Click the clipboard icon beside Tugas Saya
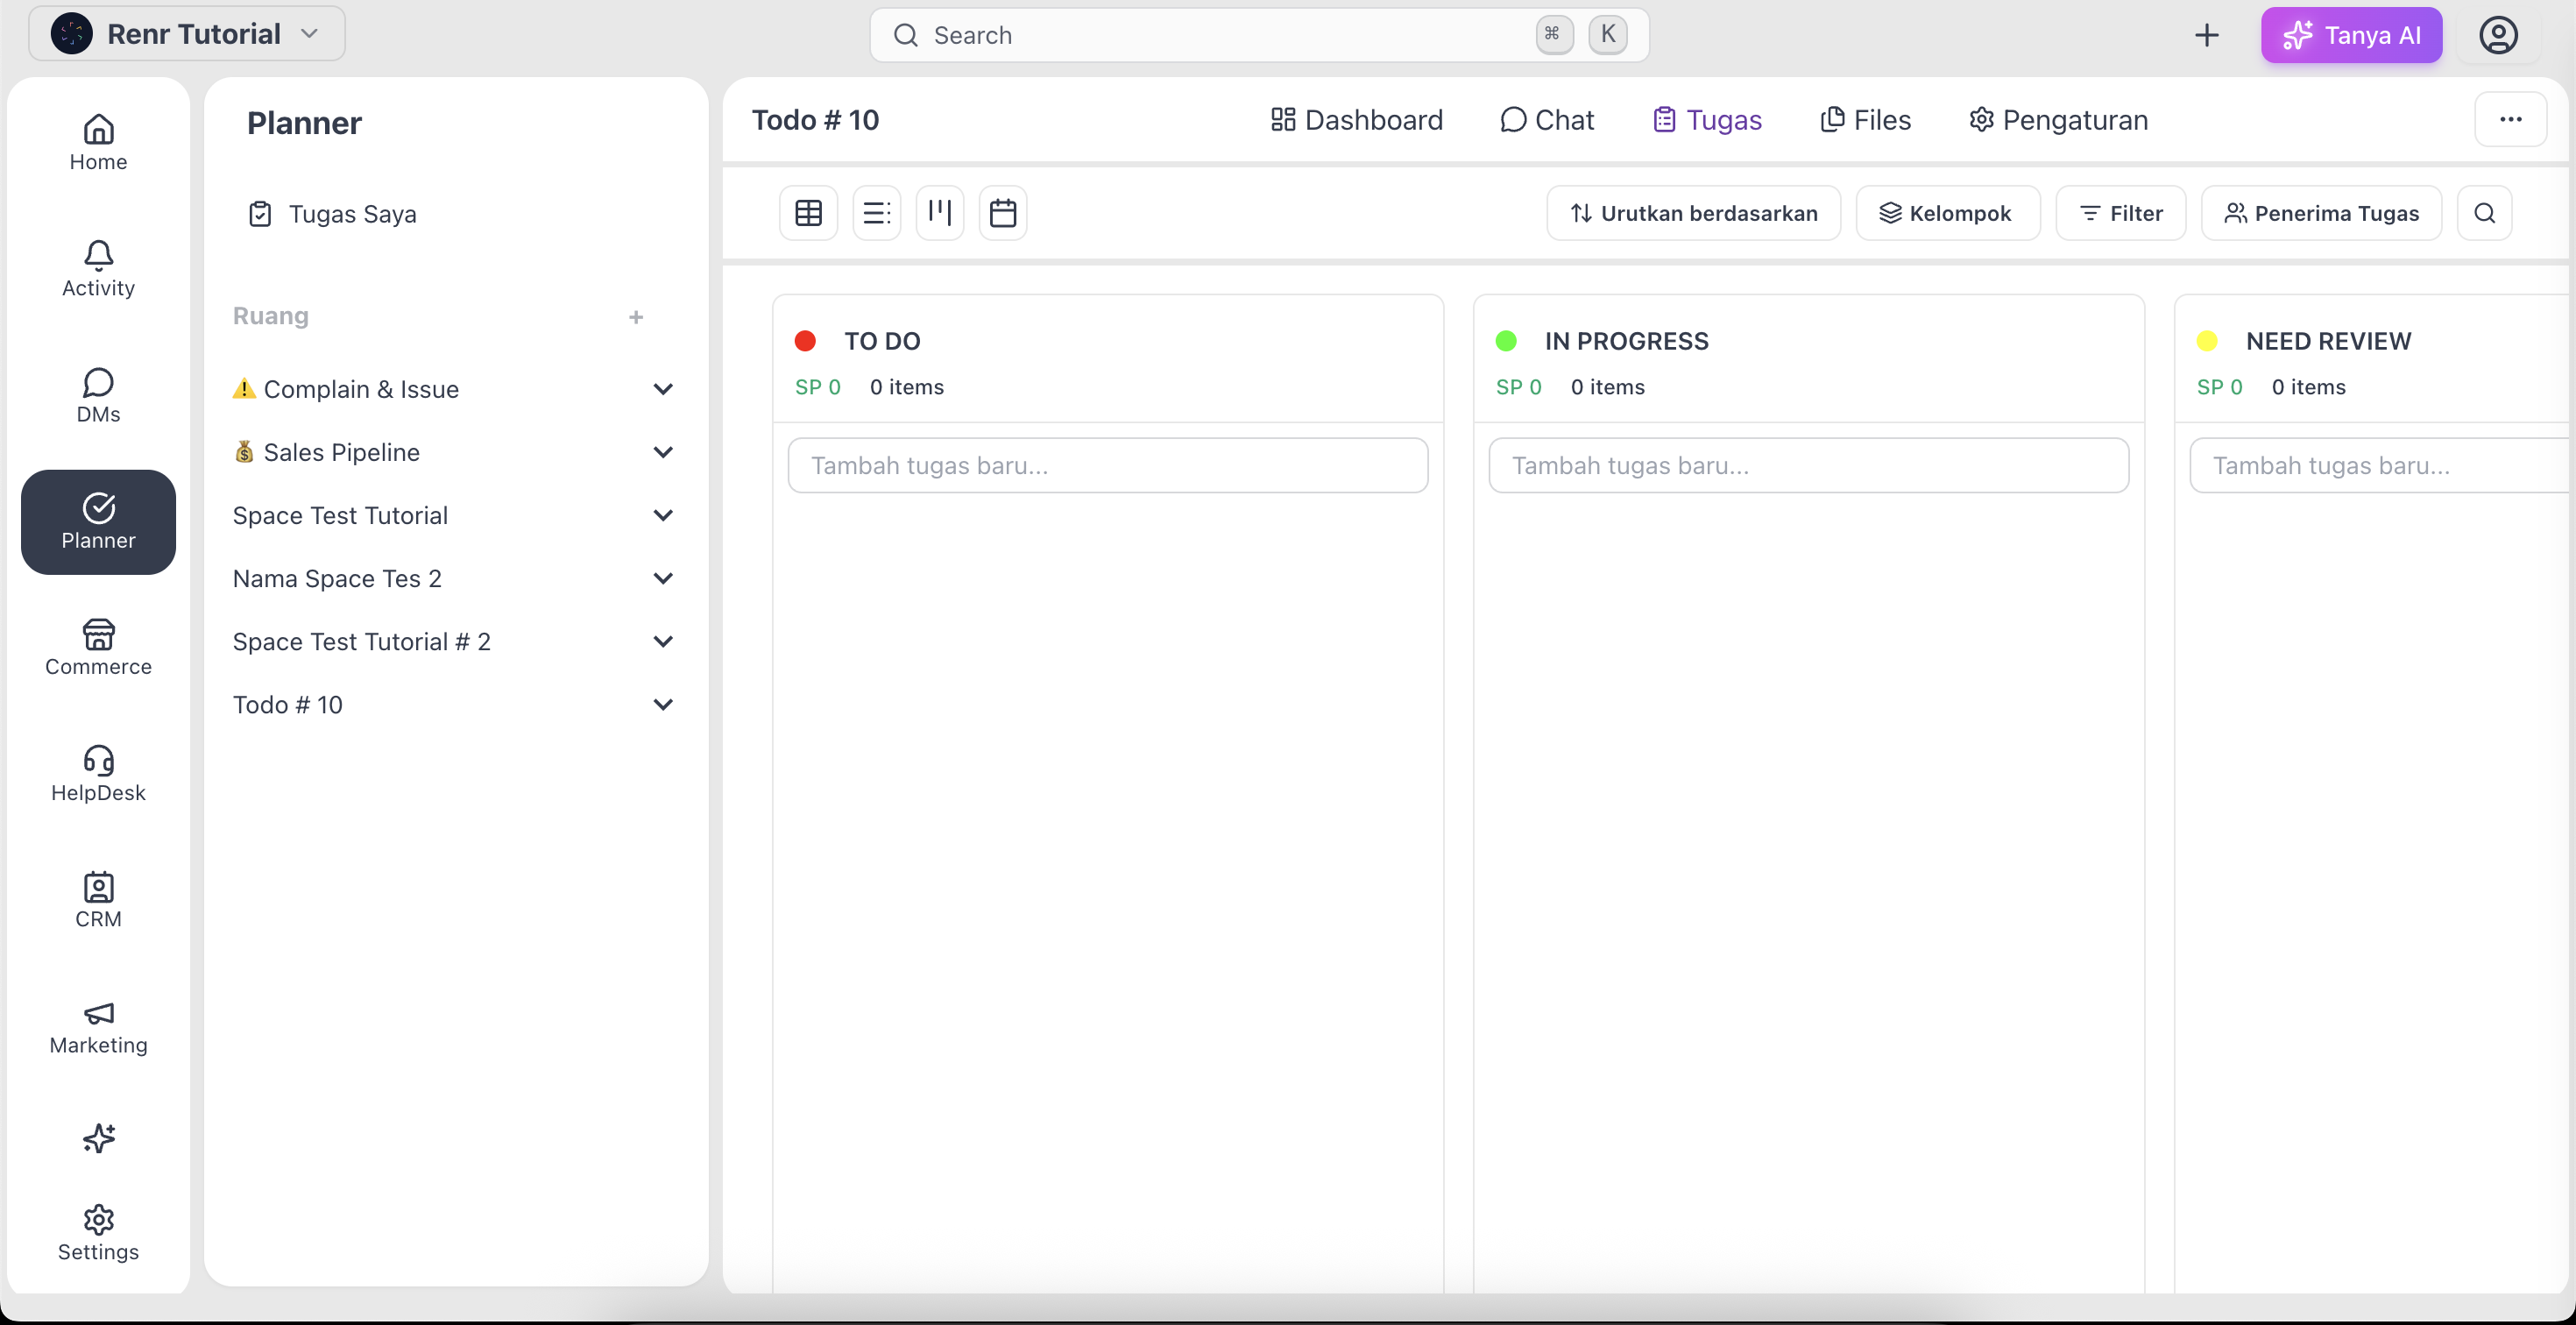Image resolution: width=2576 pixels, height=1325 pixels. tap(260, 214)
